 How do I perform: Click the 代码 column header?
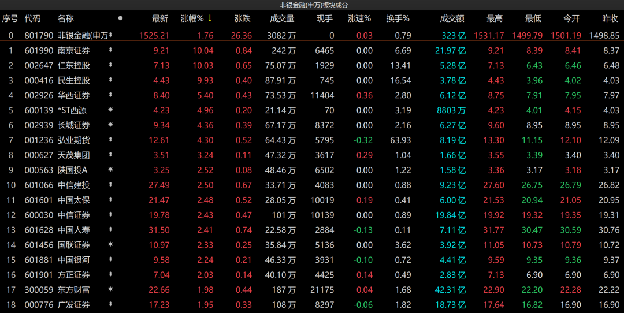pos(32,18)
